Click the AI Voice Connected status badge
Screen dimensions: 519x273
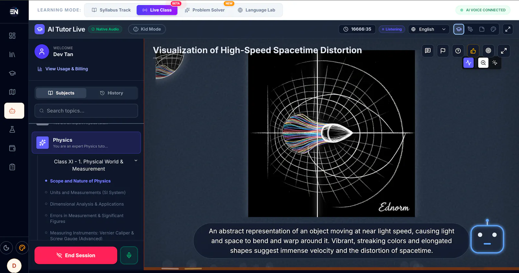point(483,10)
